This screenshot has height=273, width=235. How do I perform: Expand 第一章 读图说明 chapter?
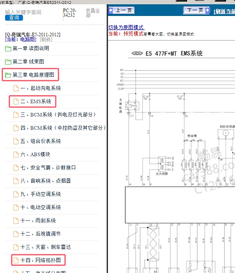click(31, 48)
